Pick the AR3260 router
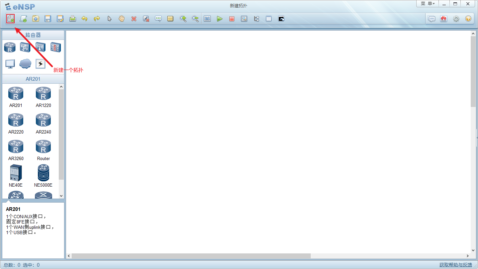The width and height of the screenshot is (478, 269). click(16, 150)
